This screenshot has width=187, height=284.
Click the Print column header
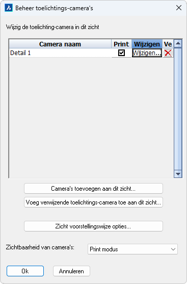(121, 44)
